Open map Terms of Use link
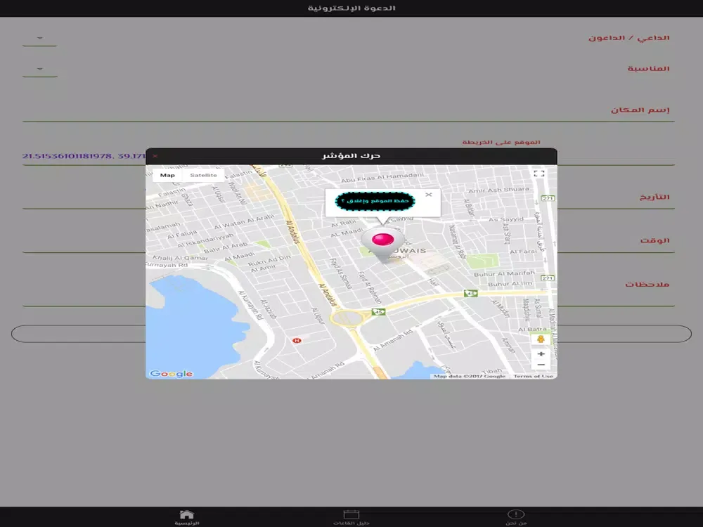 (533, 376)
